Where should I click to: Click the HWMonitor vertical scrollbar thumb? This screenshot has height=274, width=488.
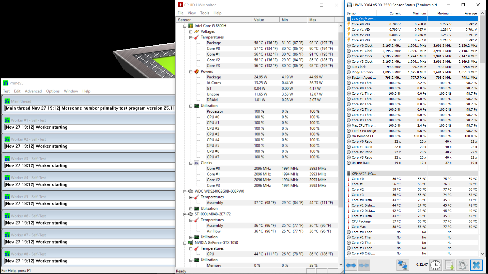click(x=341, y=119)
